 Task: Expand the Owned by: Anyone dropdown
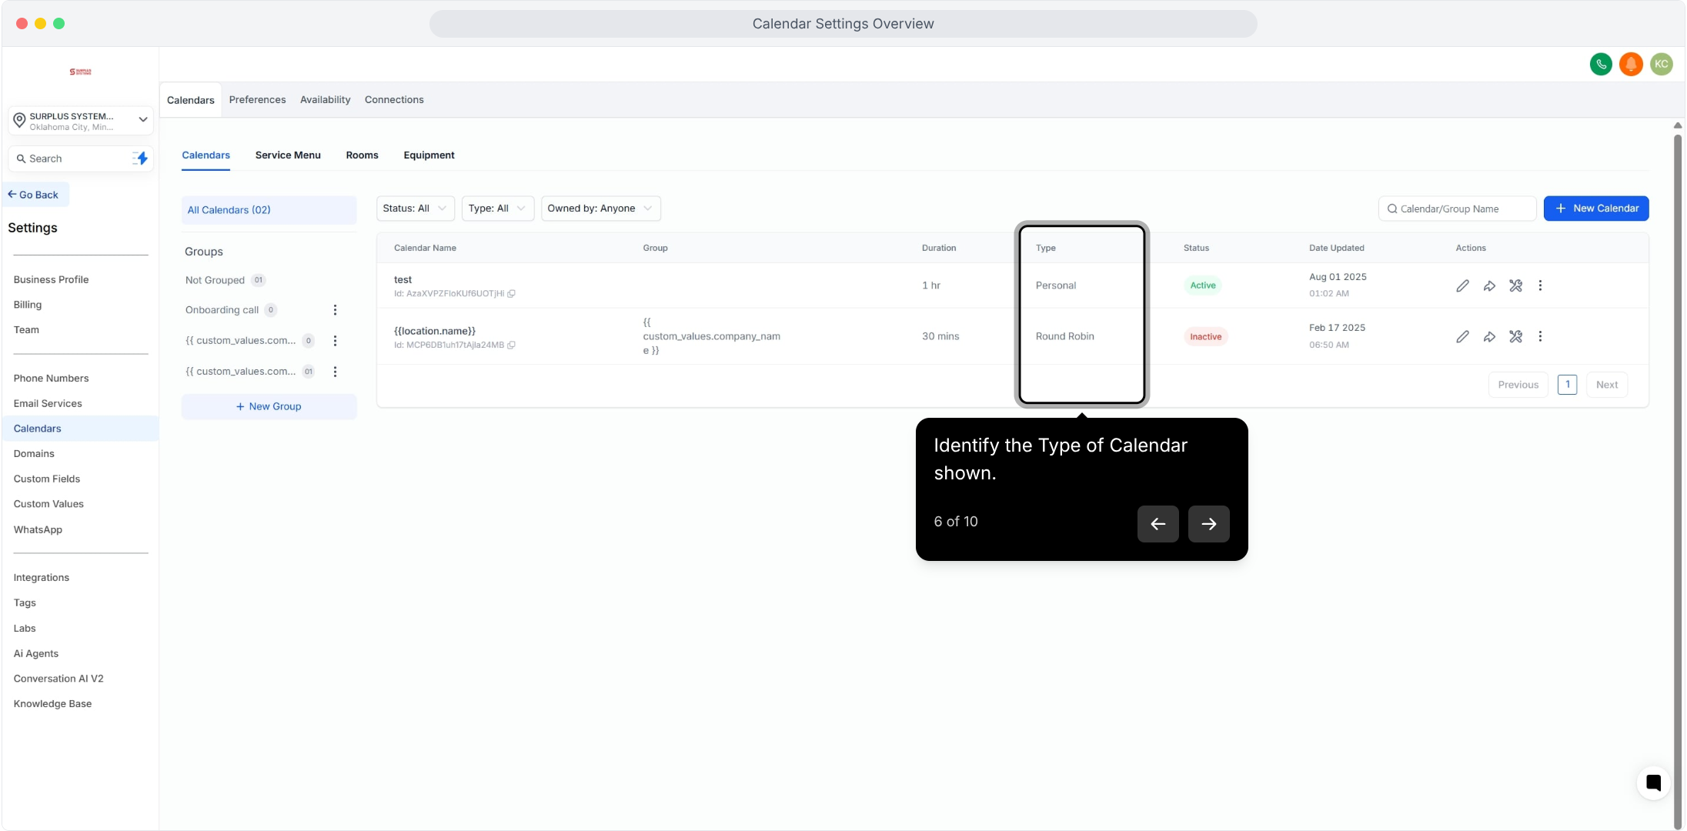[x=600, y=209]
